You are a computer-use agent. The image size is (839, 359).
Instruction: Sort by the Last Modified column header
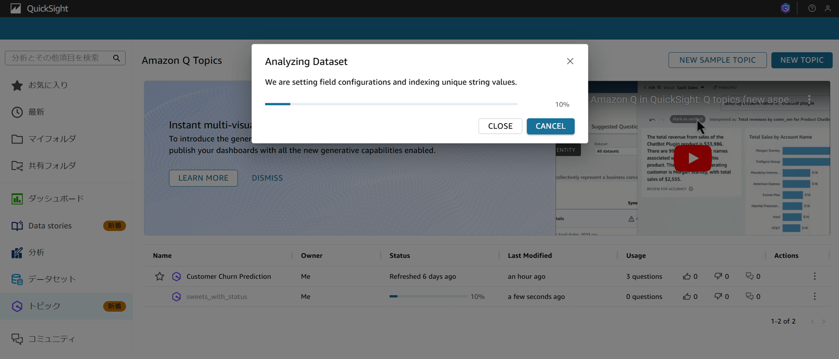click(530, 256)
